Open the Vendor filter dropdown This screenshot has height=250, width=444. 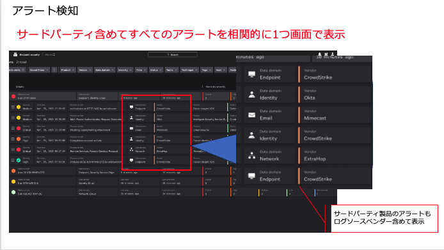pos(84,70)
